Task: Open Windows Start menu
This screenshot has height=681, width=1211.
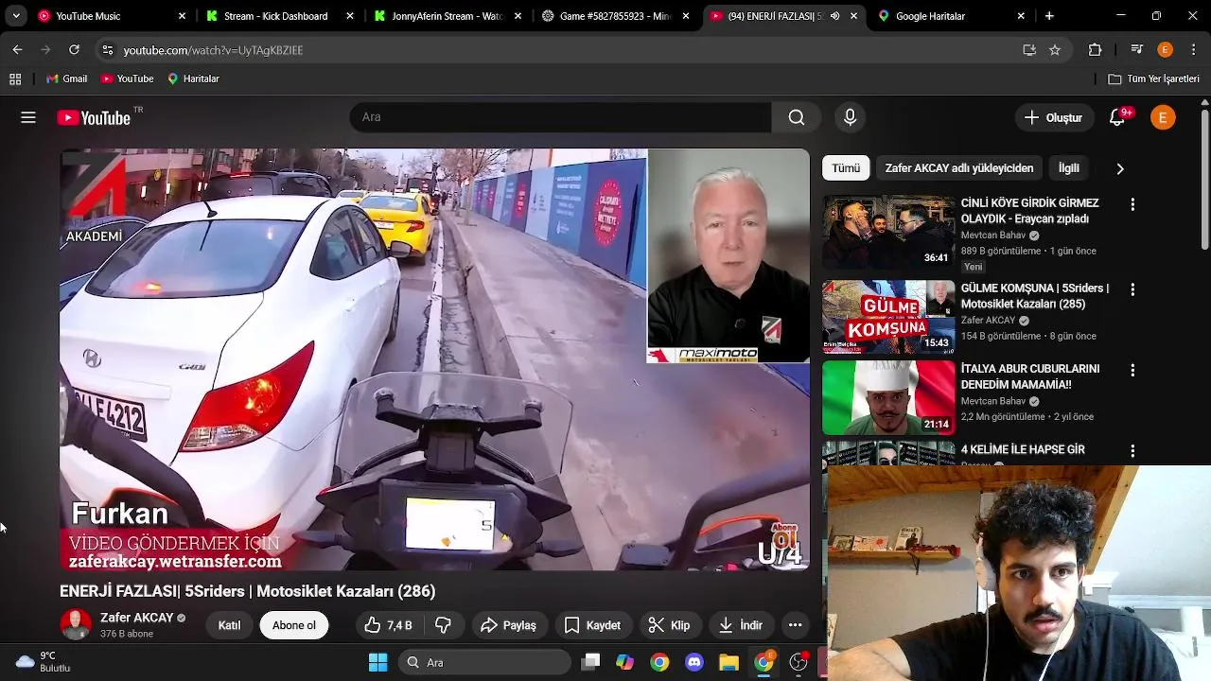Action: pyautogui.click(x=377, y=662)
